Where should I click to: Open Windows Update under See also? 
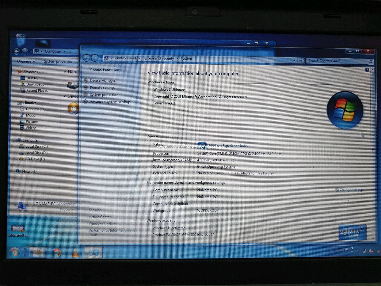102,224
